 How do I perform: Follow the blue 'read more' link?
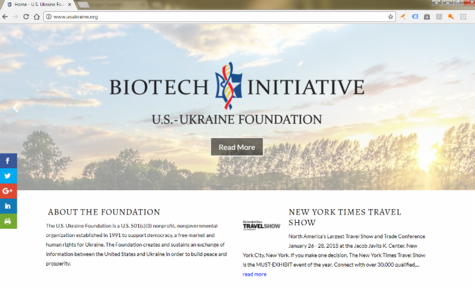tap(255, 274)
